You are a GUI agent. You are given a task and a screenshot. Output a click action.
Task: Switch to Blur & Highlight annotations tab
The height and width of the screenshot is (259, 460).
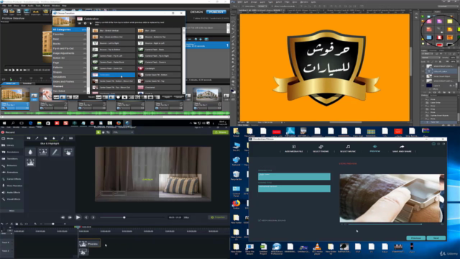pos(54,138)
